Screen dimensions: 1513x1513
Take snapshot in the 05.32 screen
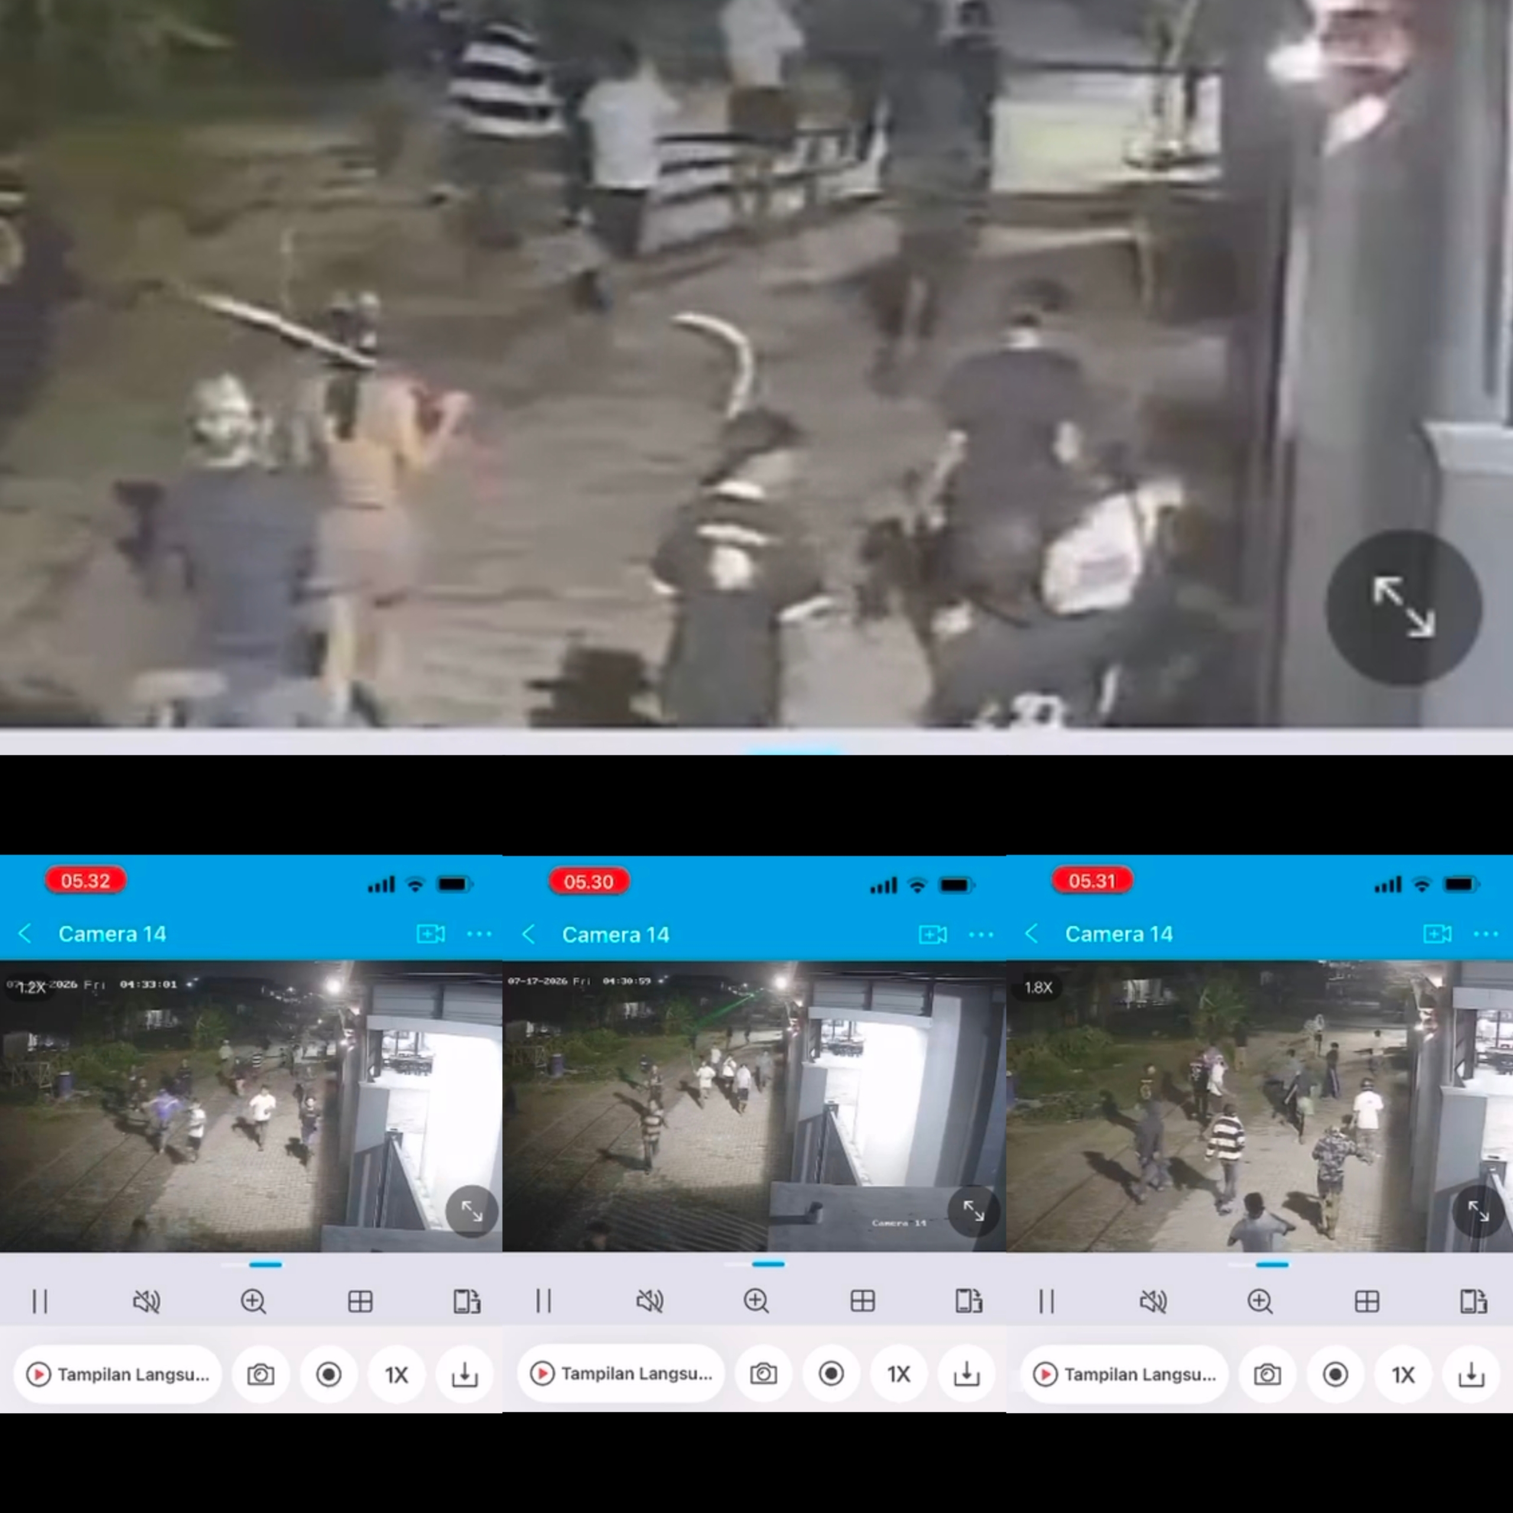click(x=261, y=1374)
